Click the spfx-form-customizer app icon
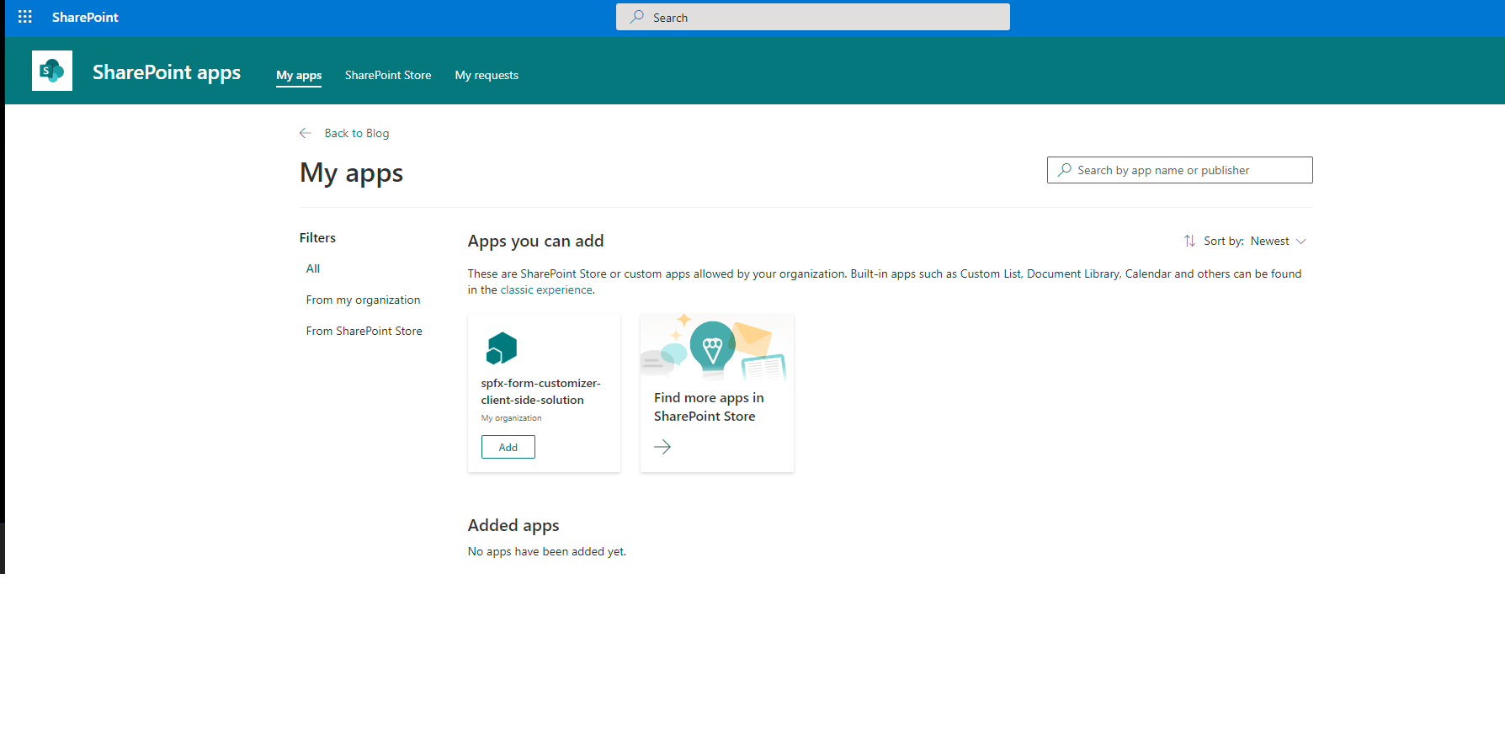 502,348
